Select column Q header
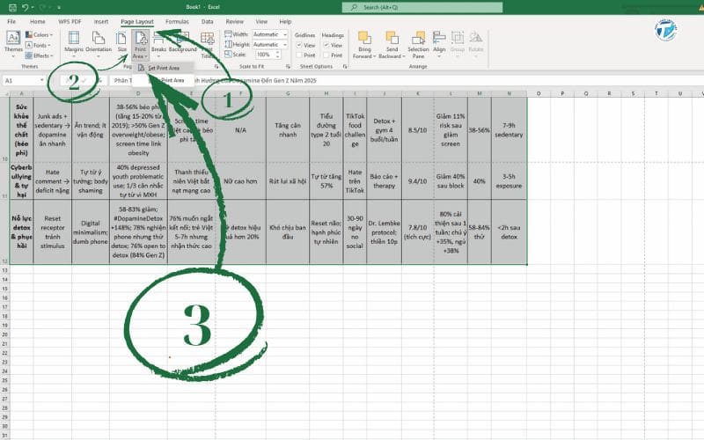704x440 pixels. pyautogui.click(x=585, y=93)
